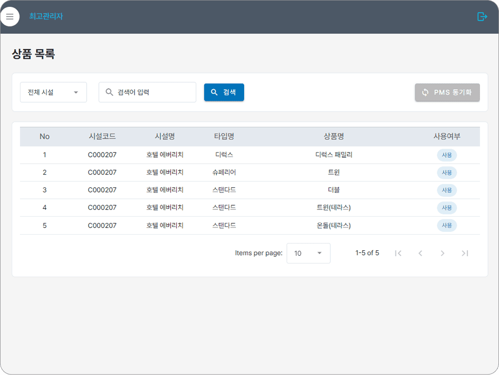Open the hamburger menu
Viewport: 499px width, 375px height.
[10, 17]
